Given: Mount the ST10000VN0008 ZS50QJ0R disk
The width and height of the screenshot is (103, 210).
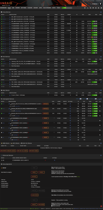Looking at the screenshot, I should click(45, 118).
